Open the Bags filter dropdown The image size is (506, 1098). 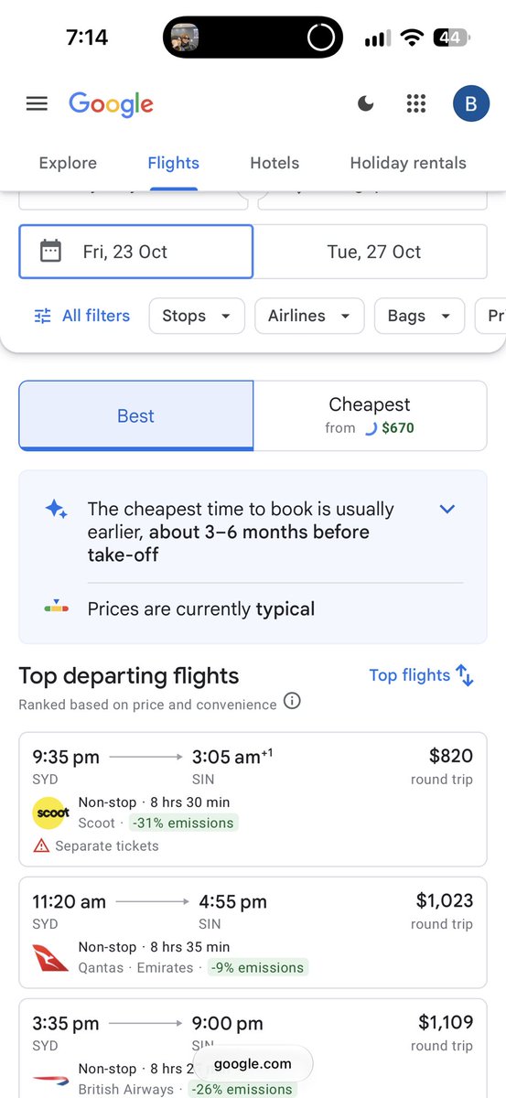point(419,316)
